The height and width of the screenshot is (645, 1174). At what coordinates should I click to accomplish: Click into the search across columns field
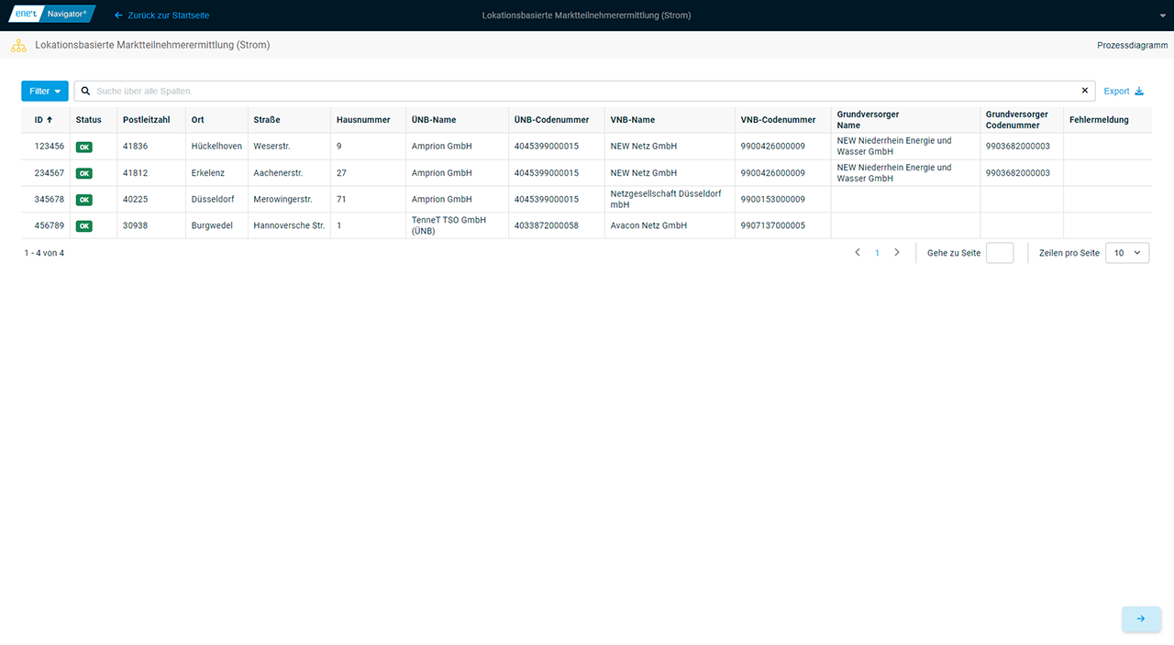pos(578,91)
